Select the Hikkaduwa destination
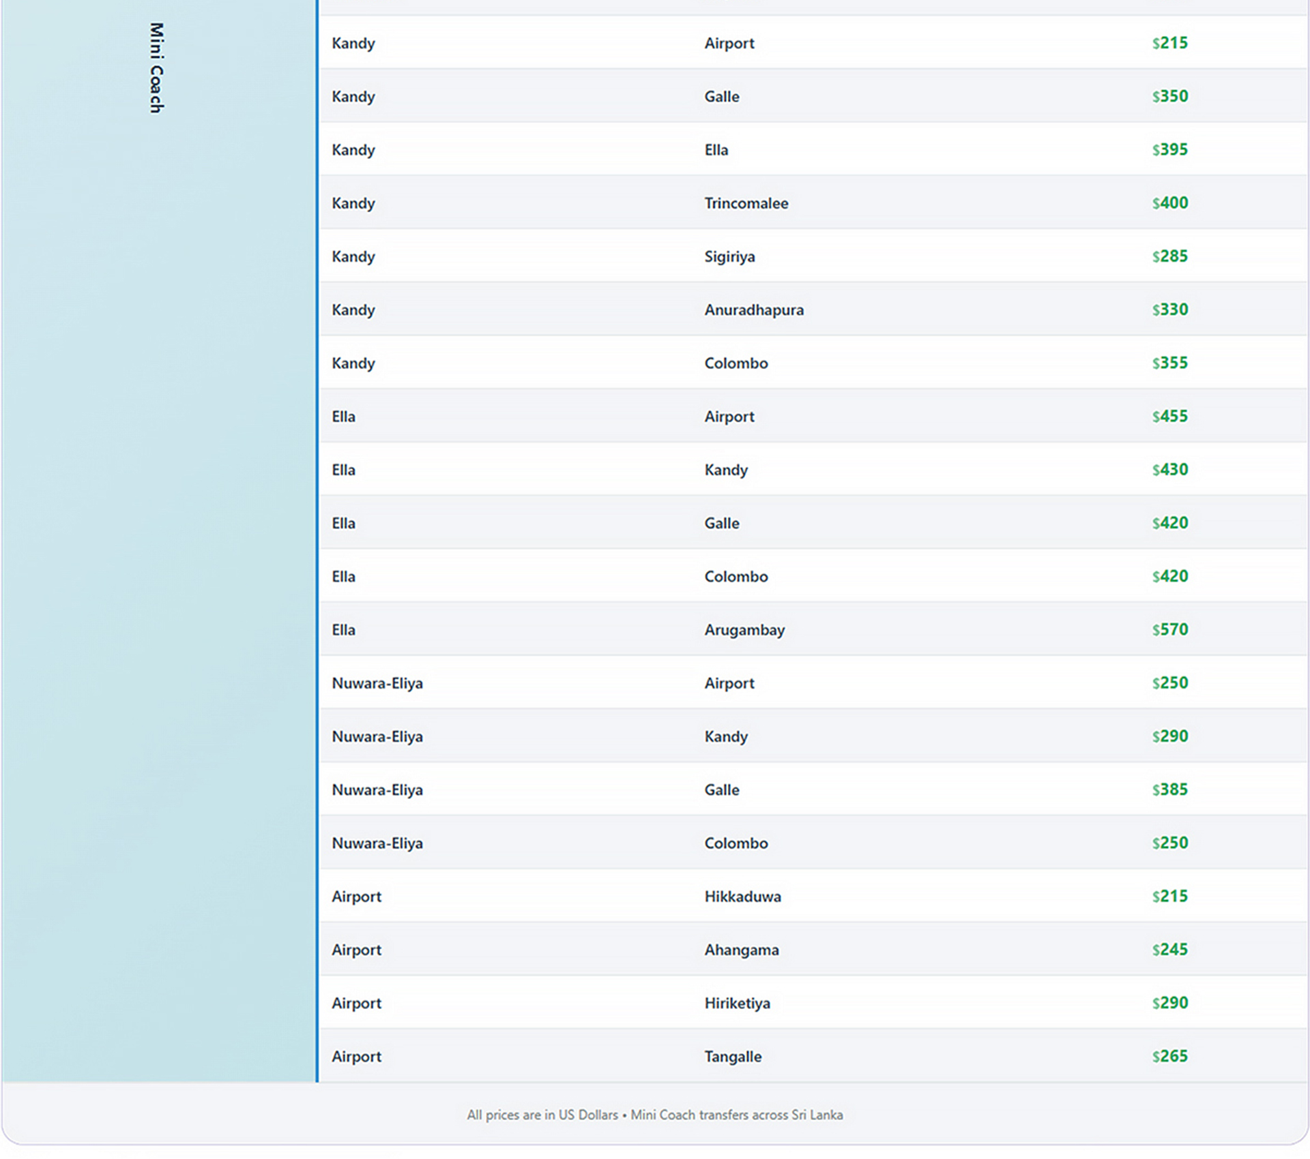The width and height of the screenshot is (1310, 1159). pyautogui.click(x=742, y=897)
